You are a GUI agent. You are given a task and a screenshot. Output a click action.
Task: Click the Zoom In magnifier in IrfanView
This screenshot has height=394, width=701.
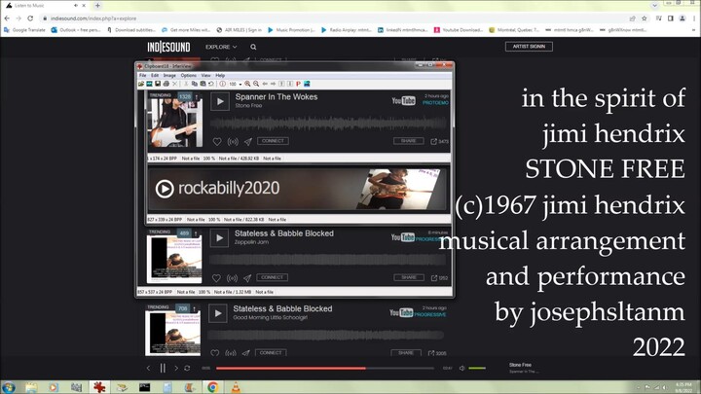coord(247,84)
